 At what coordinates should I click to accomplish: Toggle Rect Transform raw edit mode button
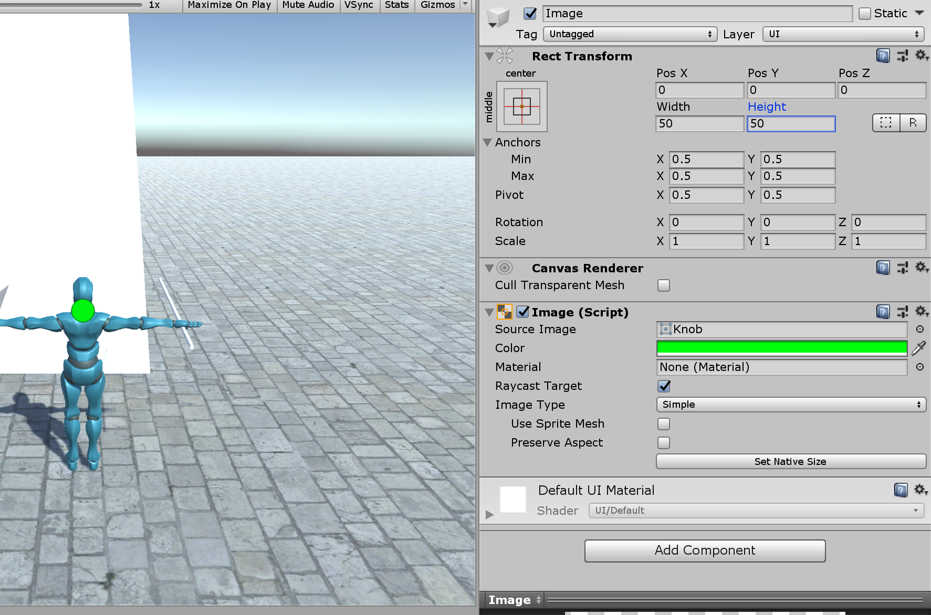point(913,123)
